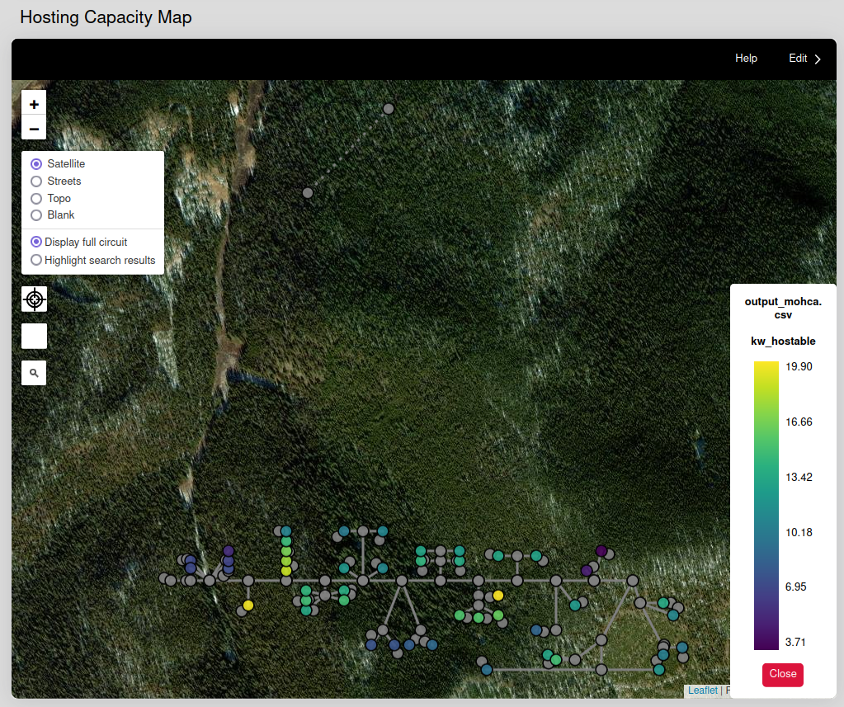The height and width of the screenshot is (707, 844).
Task: Zoom in on the map
Action: pos(34,104)
